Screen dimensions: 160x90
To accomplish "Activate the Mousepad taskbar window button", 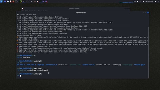I will click(x=38, y=1).
